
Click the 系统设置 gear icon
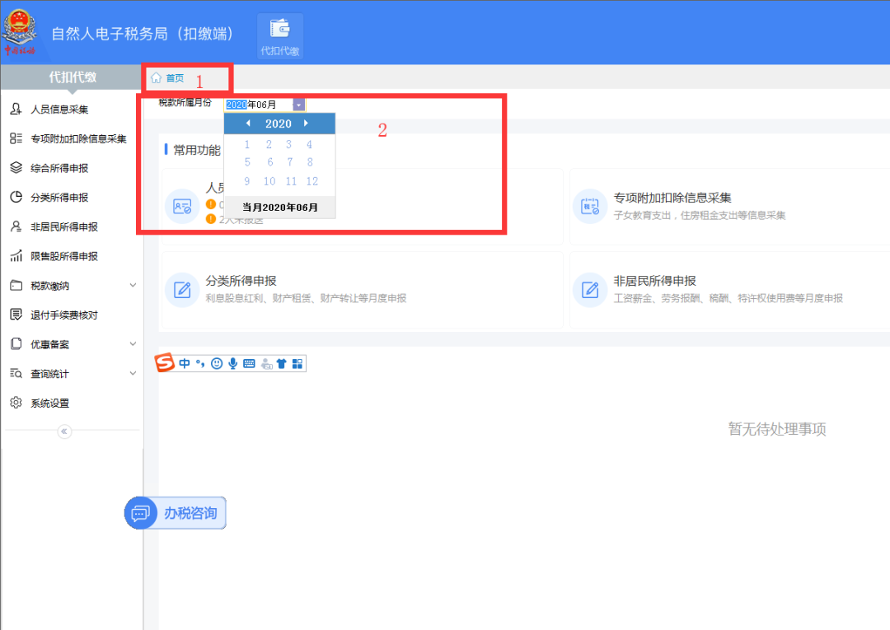point(16,403)
